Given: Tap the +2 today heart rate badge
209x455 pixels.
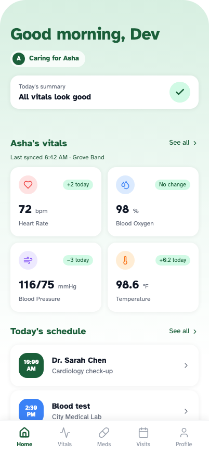Looking at the screenshot, I should 78,185.
